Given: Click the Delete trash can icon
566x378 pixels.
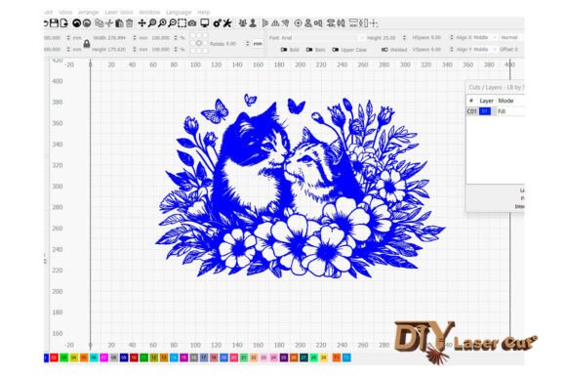Looking at the screenshot, I should pos(129,23).
